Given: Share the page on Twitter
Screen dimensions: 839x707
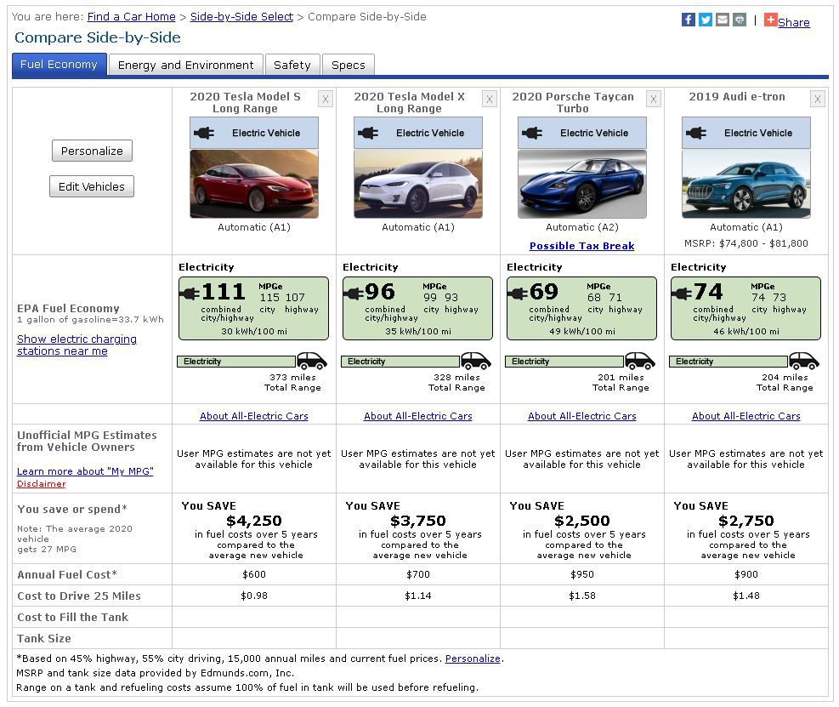Looking at the screenshot, I should [x=706, y=20].
